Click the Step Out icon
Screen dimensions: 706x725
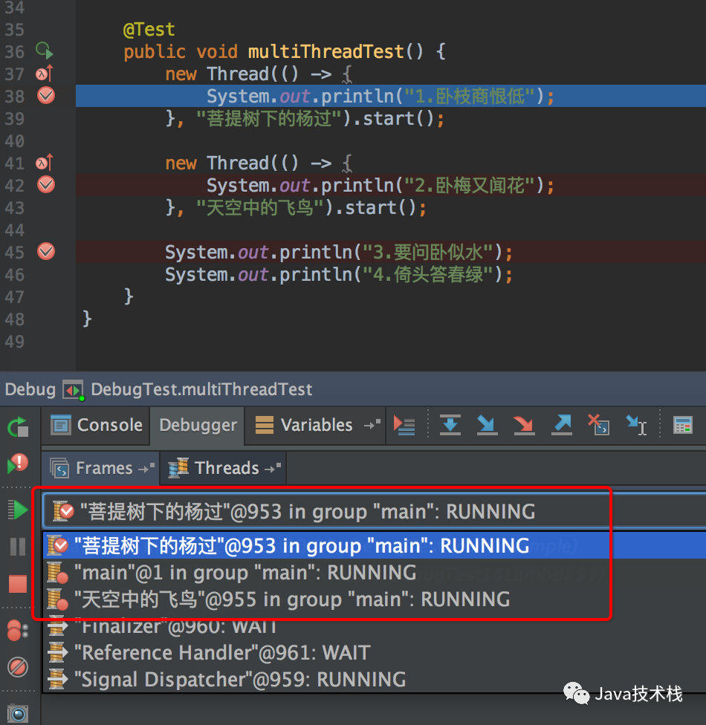point(562,425)
